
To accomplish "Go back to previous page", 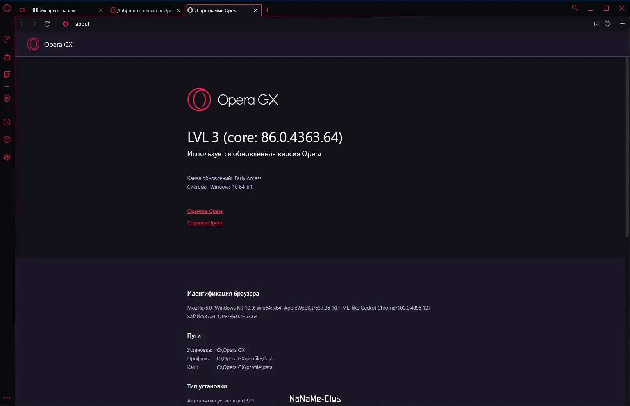I will 22,24.
